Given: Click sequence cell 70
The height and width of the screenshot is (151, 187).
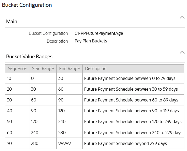Looking at the screenshot, I should tap(17, 143).
